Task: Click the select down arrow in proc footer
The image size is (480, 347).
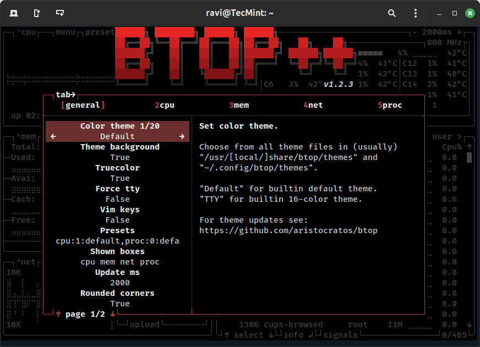Action: pos(271,335)
